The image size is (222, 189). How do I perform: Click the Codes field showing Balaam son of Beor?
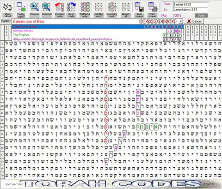point(97,21)
